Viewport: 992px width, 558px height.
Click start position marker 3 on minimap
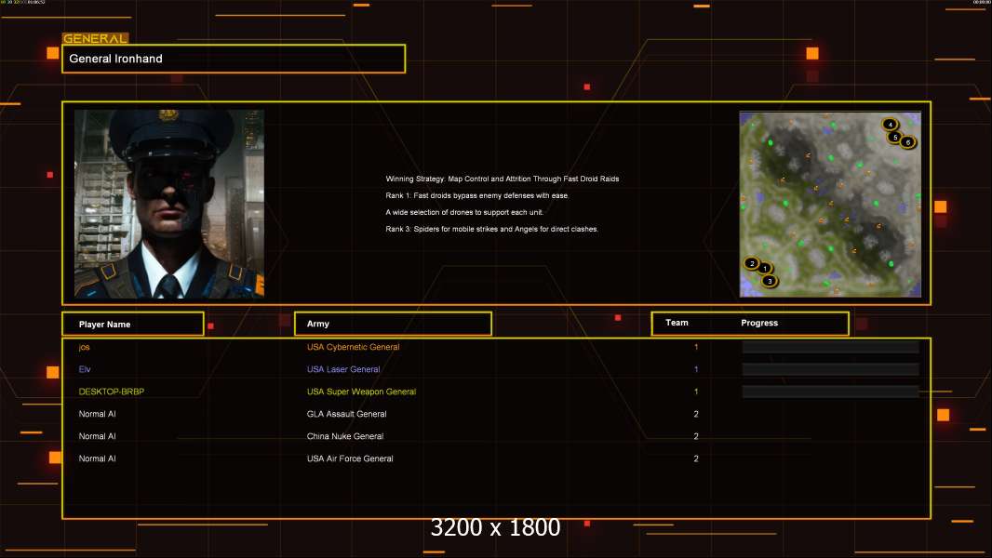coord(770,281)
